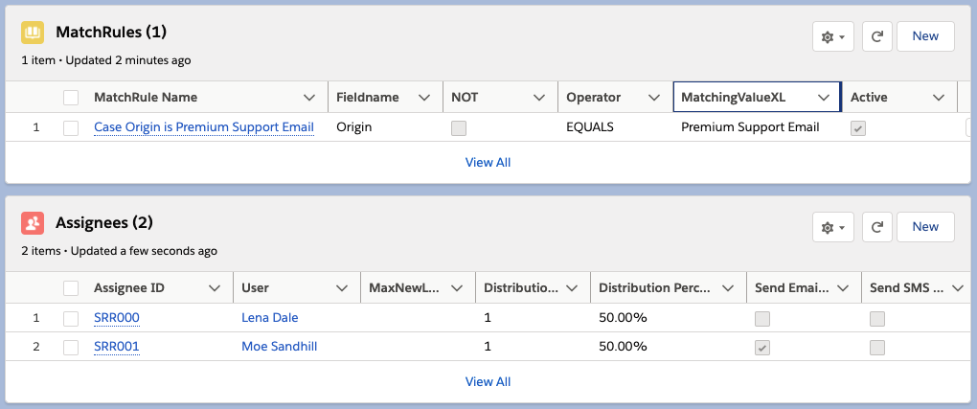Open View All under Assignees
The width and height of the screenshot is (977, 409).
click(488, 381)
